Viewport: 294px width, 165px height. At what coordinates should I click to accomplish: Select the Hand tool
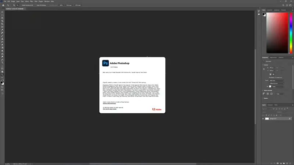coord(2,71)
